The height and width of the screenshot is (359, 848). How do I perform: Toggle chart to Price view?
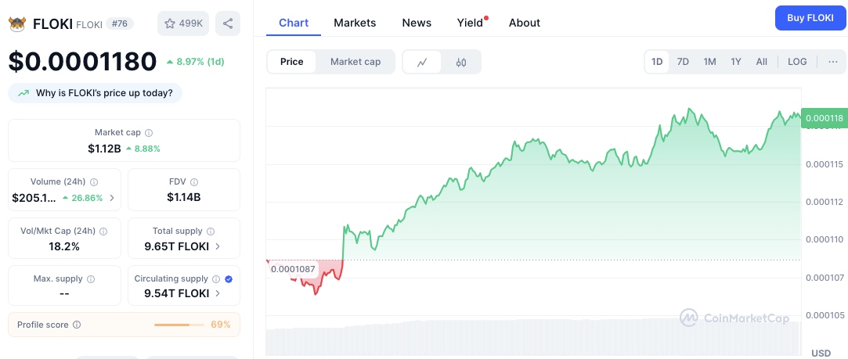(x=291, y=62)
